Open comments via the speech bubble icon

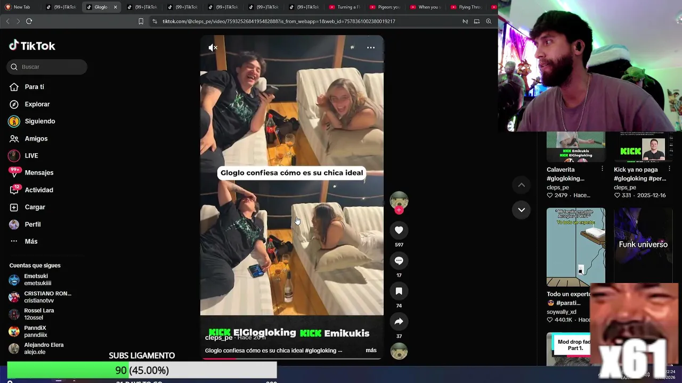click(399, 261)
